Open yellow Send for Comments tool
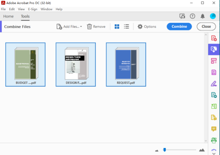 click(x=214, y=118)
